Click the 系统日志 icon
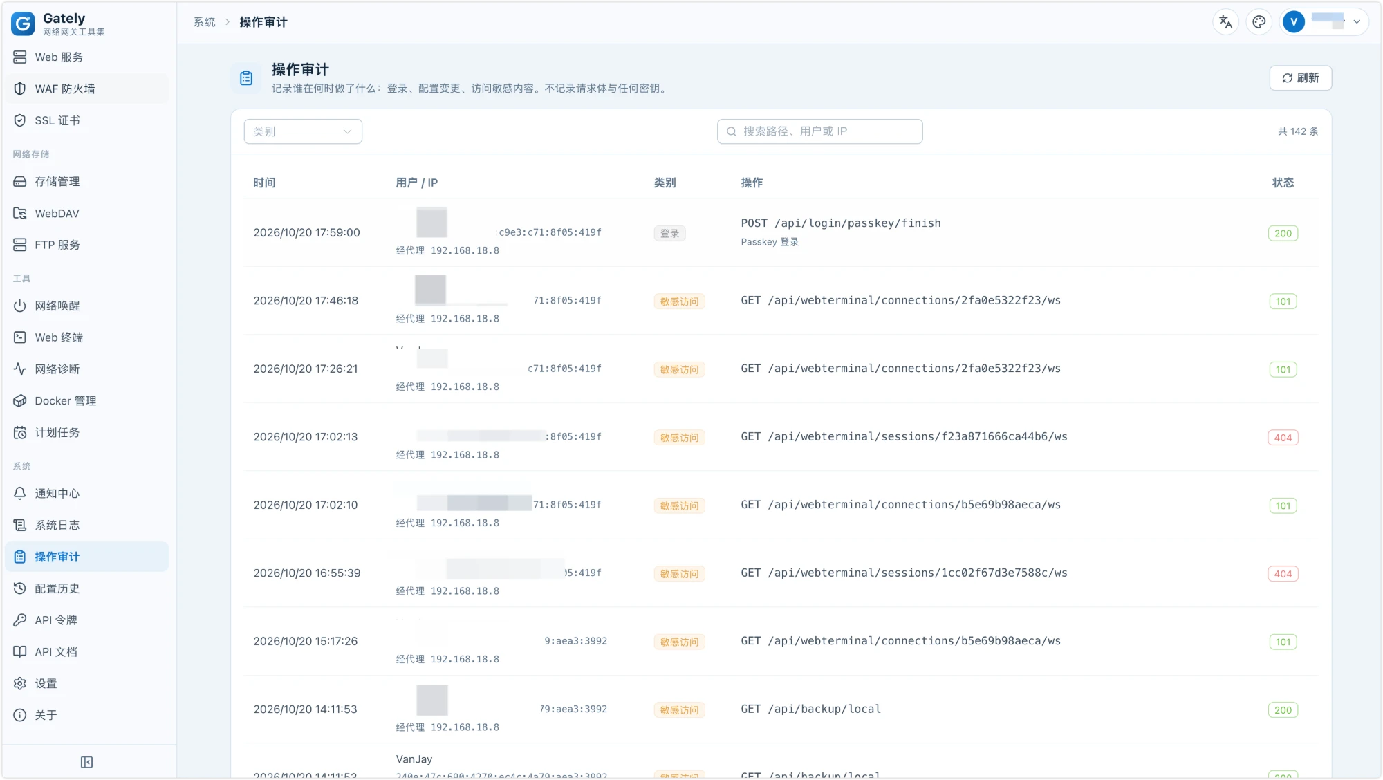The image size is (1383, 780). pos(20,526)
